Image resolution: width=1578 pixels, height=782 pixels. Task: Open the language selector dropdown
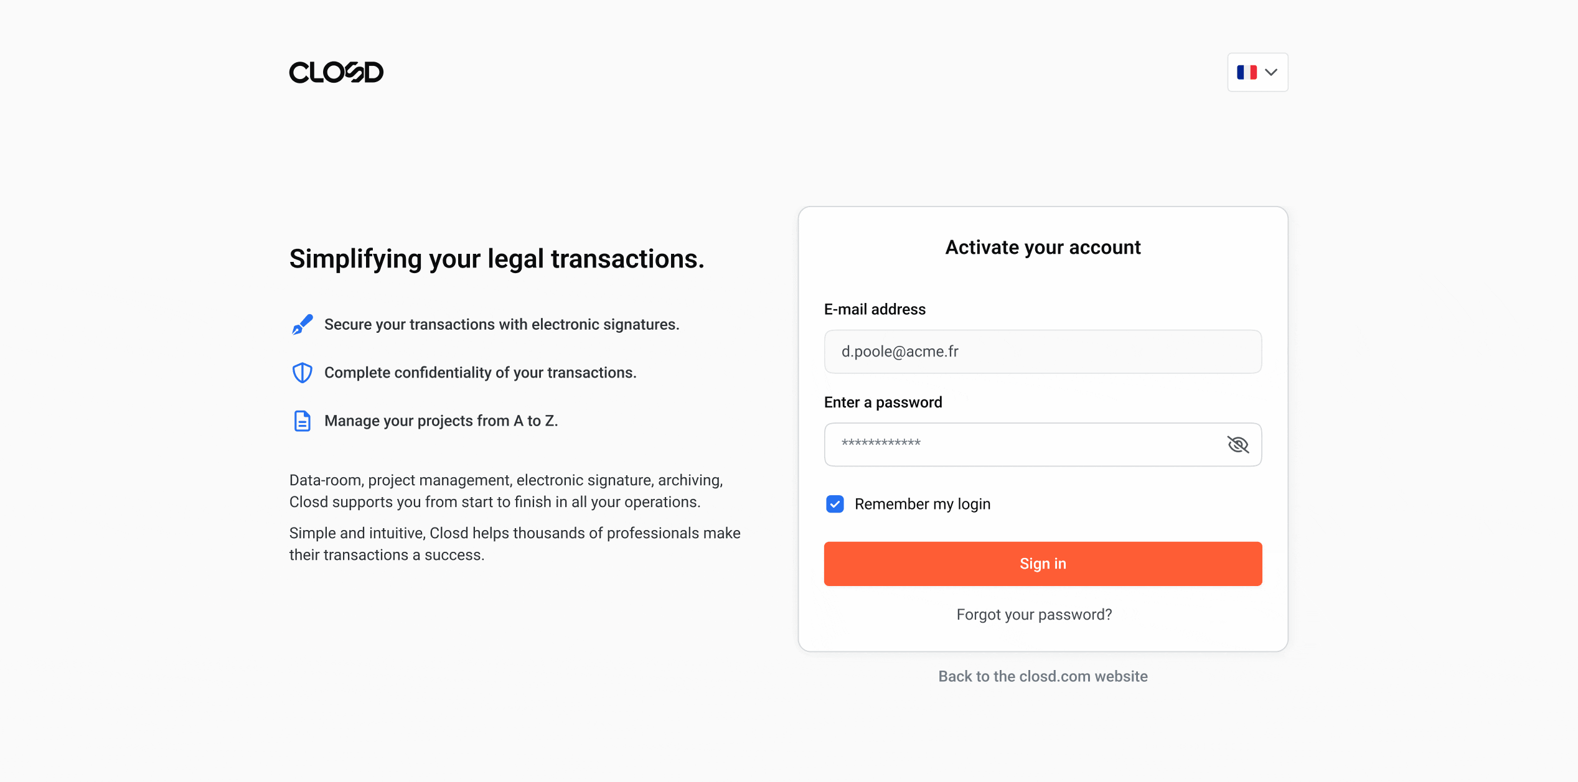[1257, 72]
